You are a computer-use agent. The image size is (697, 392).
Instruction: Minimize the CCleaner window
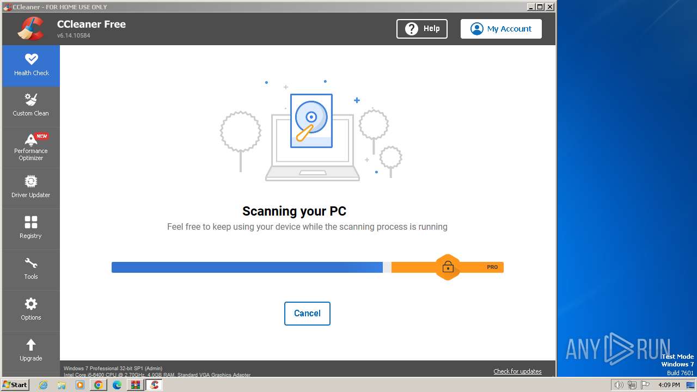click(531, 7)
